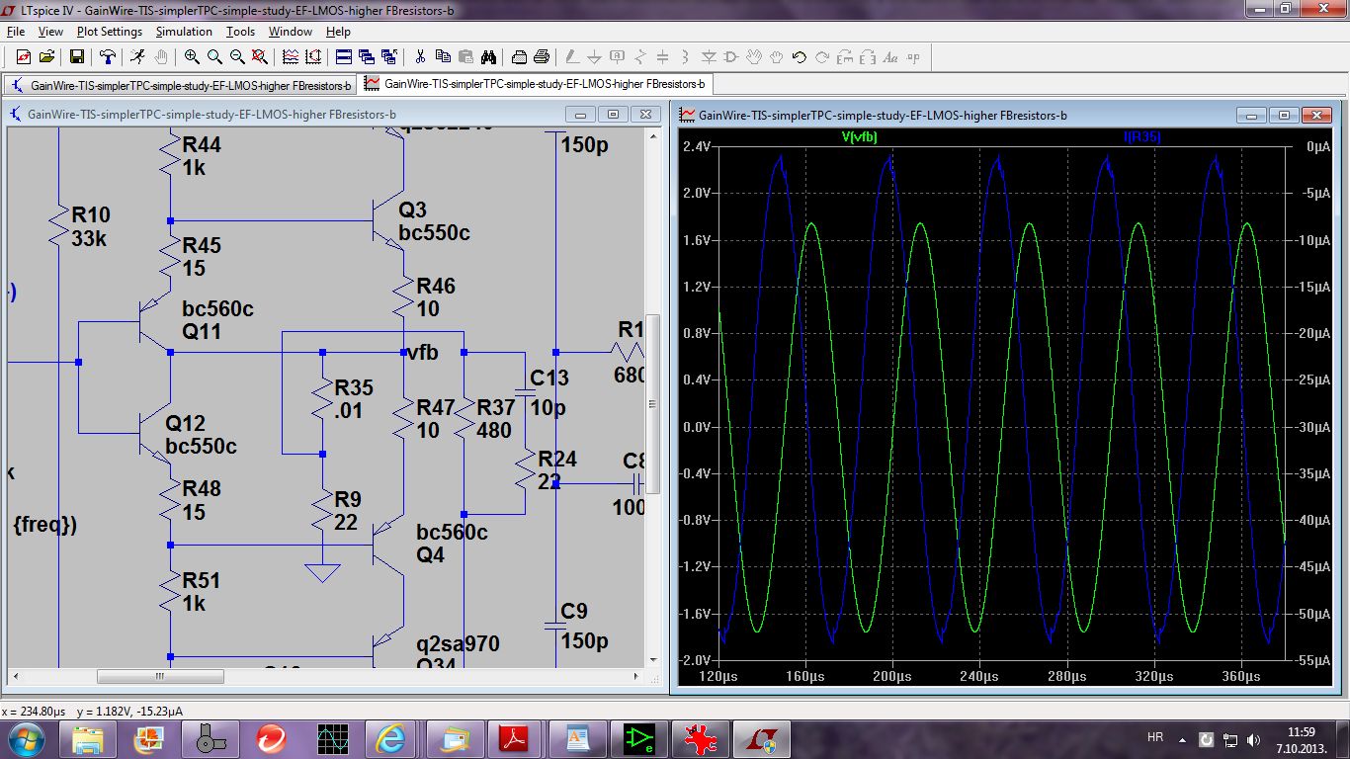
Task: Click the Paste toolbar icon
Action: (x=465, y=57)
